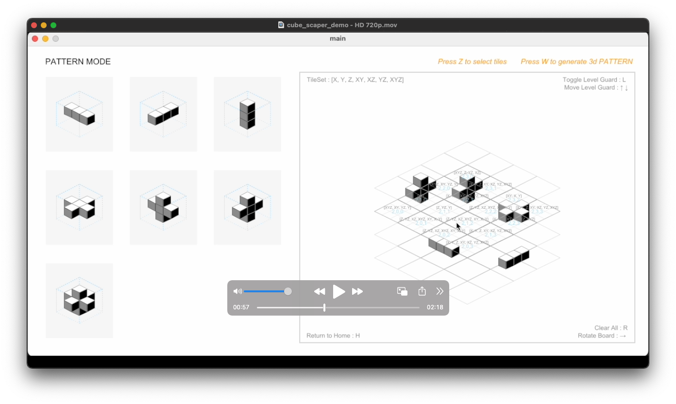The width and height of the screenshot is (676, 404).
Task: Show more player options via double chevron
Action: pyautogui.click(x=440, y=291)
